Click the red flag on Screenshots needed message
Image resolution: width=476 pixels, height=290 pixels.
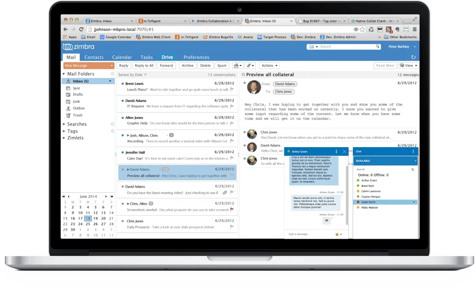pyautogui.click(x=232, y=209)
